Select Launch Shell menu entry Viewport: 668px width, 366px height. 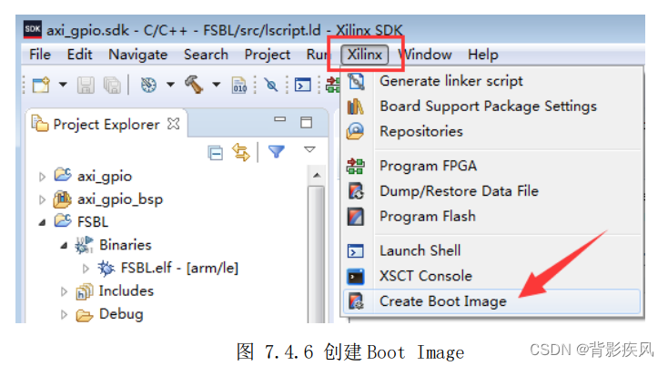(492, 250)
